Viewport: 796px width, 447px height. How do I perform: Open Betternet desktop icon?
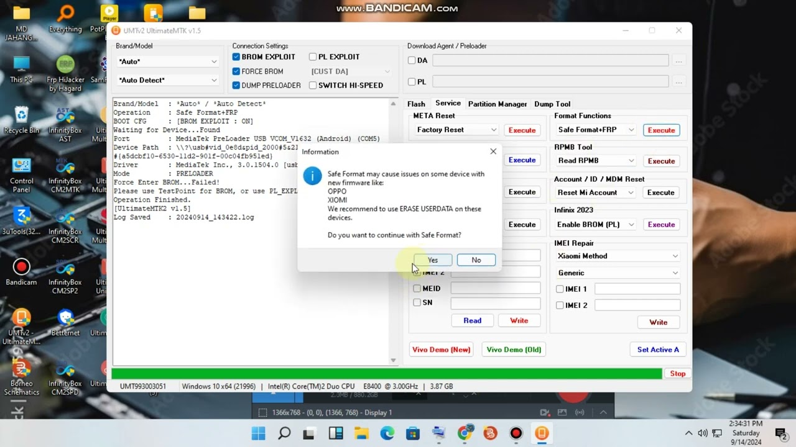click(65, 323)
